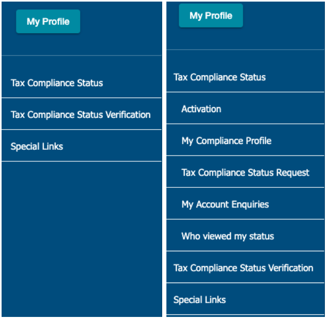This screenshot has height=318, width=327.
Task: Open Who viewed my status
Action: point(245,236)
